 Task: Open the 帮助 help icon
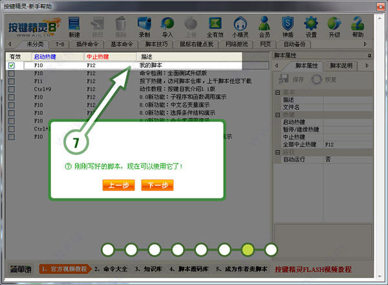[358, 26]
